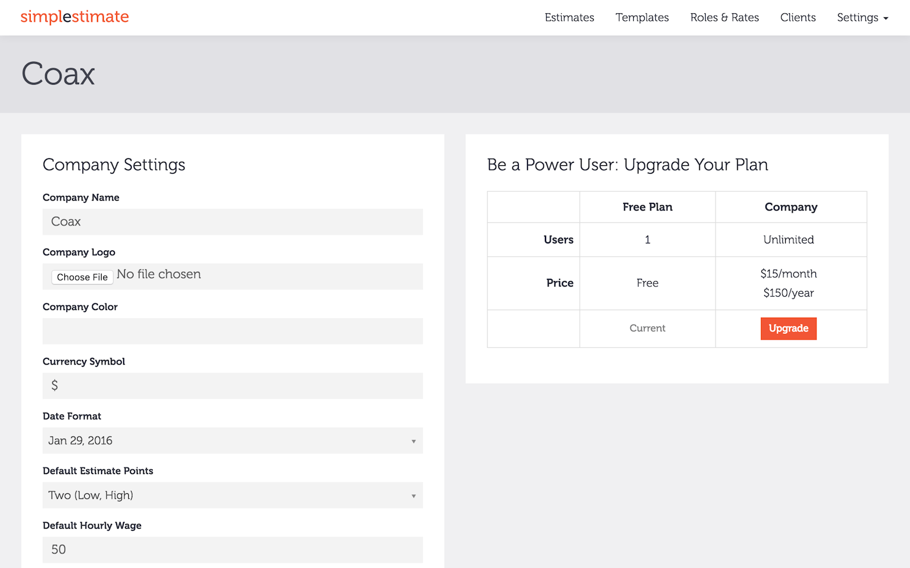Click the Company plan column header
This screenshot has width=910, height=568.
click(x=790, y=207)
